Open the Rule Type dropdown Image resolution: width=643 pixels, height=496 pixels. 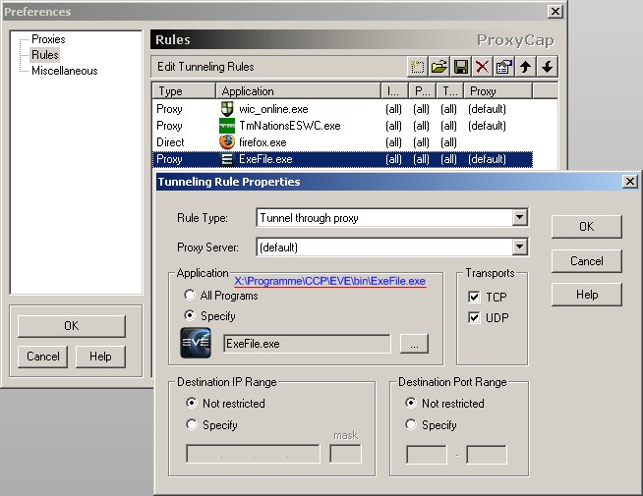point(519,217)
